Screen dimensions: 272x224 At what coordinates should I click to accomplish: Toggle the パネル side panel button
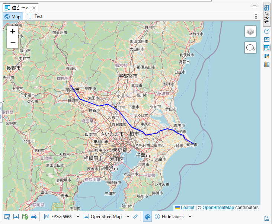(266, 15)
